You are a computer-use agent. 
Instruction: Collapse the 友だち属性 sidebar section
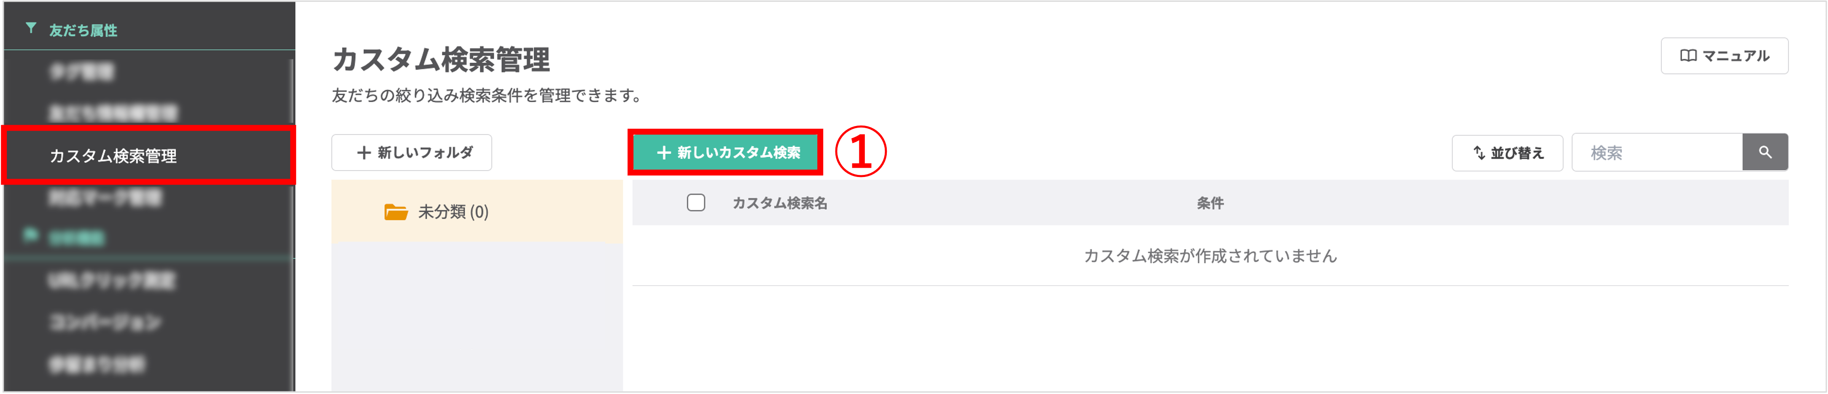click(x=83, y=30)
